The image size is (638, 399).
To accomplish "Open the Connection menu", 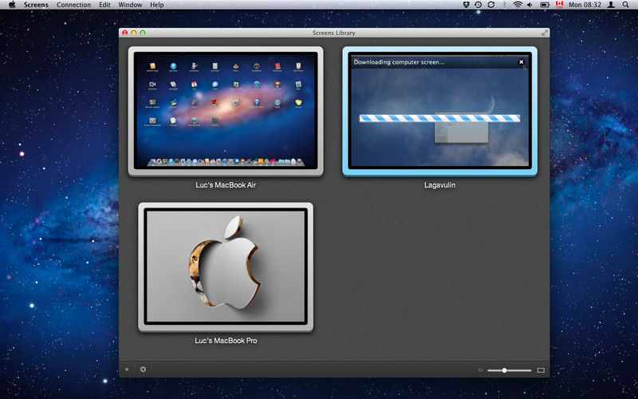I will click(x=73, y=5).
